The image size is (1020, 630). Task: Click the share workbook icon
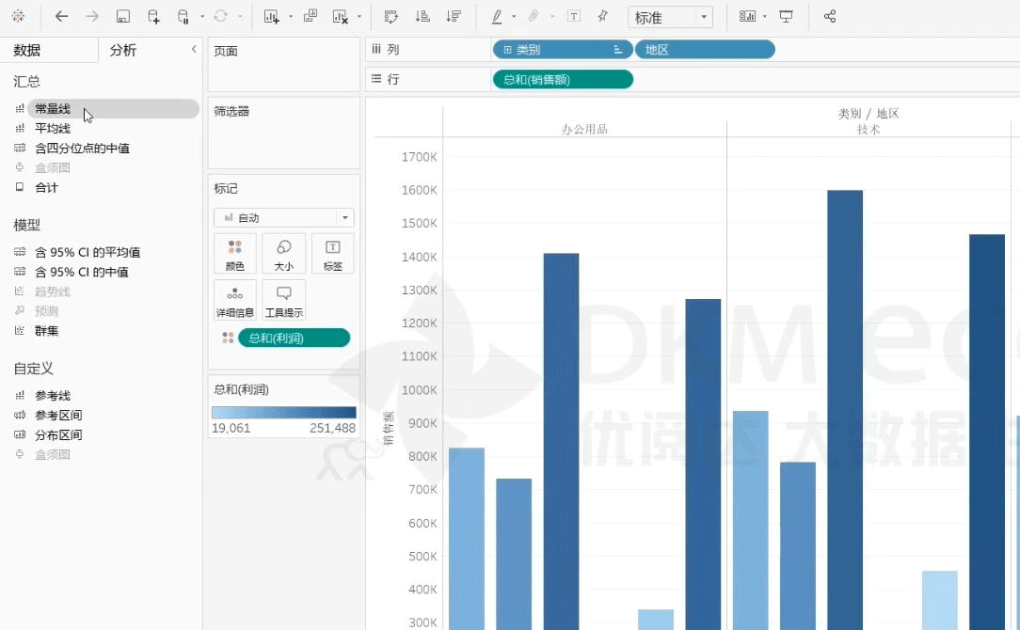pyautogui.click(x=829, y=17)
